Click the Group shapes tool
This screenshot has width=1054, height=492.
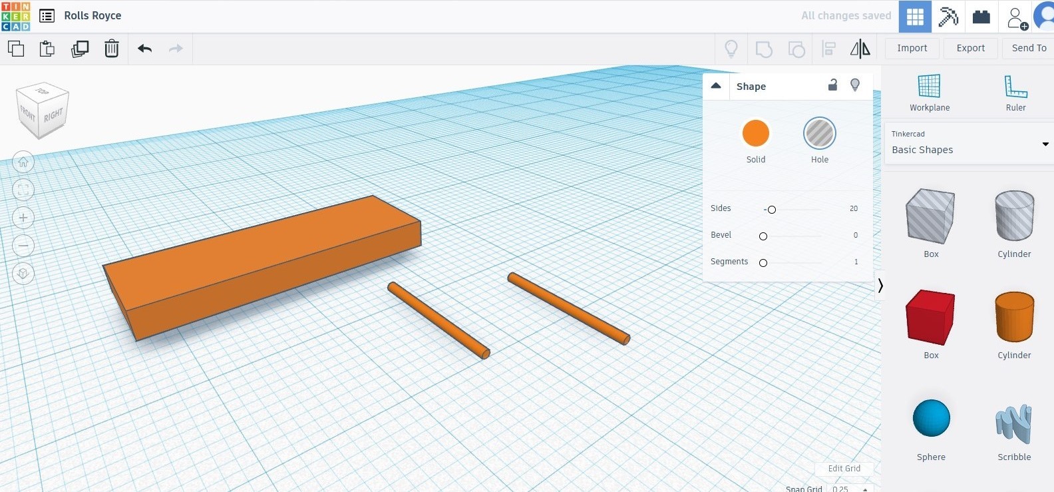(764, 49)
